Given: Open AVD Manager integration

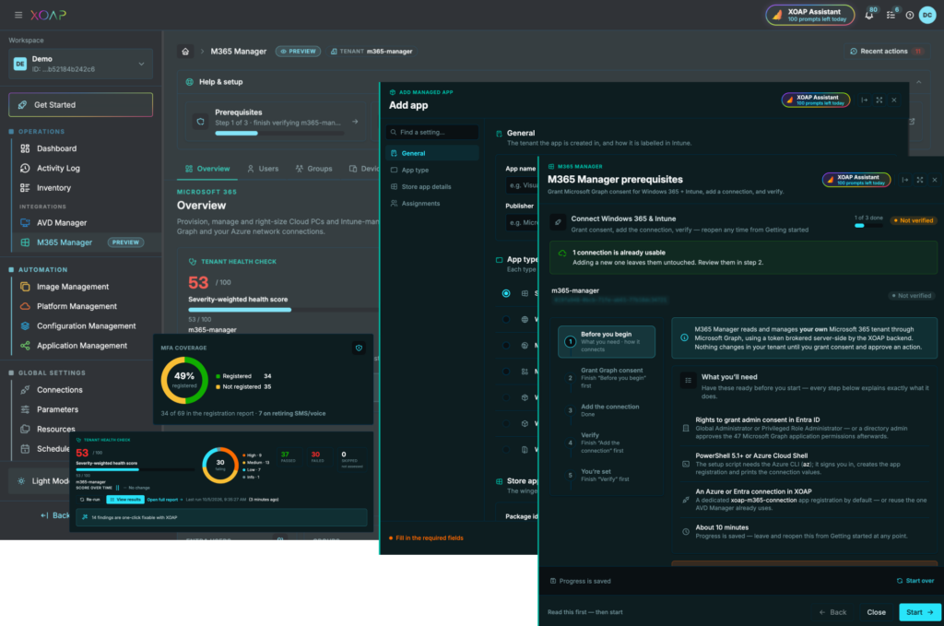Looking at the screenshot, I should 62,223.
